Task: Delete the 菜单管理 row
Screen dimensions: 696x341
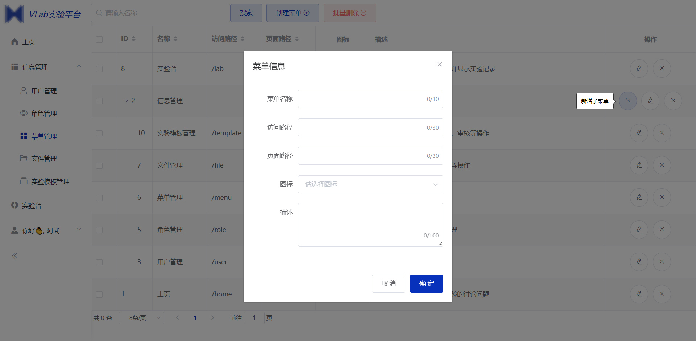Action: pos(662,197)
